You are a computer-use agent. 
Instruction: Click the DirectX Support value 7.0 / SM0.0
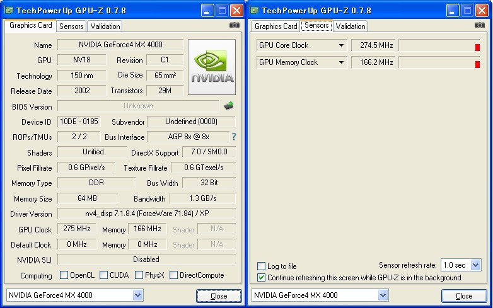point(209,152)
